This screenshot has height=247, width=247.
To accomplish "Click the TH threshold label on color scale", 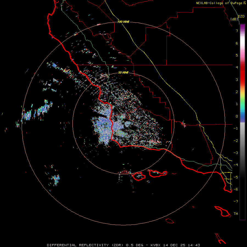I will (236, 214).
